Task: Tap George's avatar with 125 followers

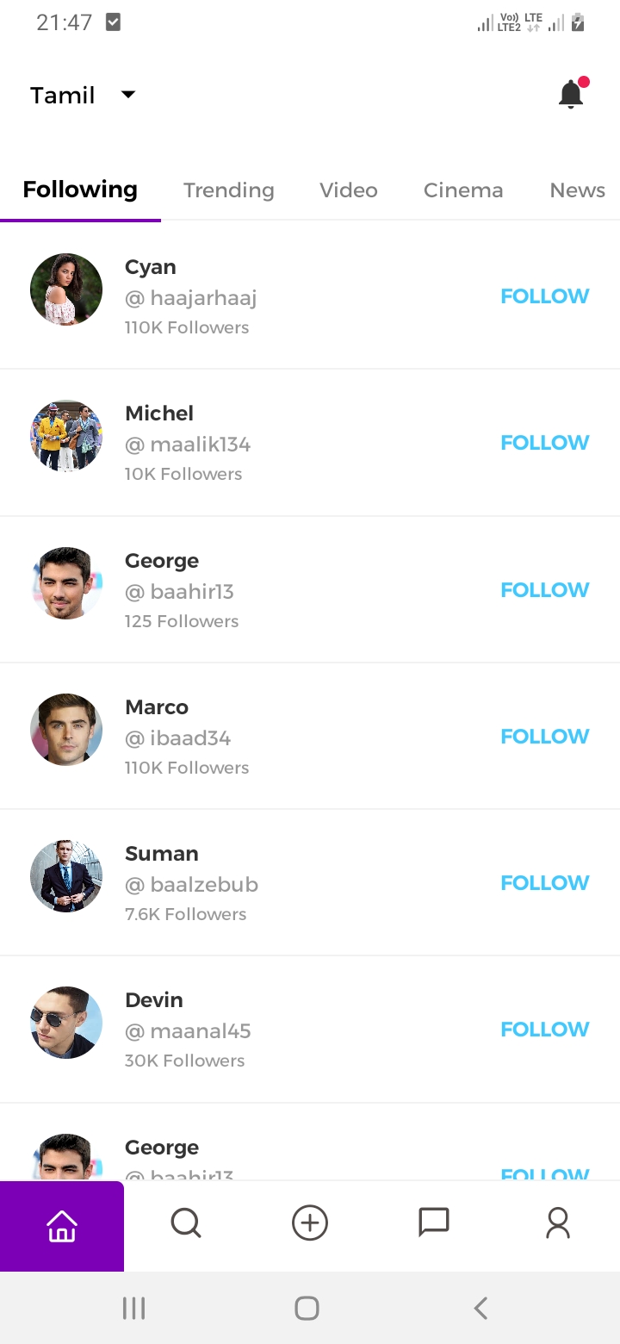Action: [66, 583]
